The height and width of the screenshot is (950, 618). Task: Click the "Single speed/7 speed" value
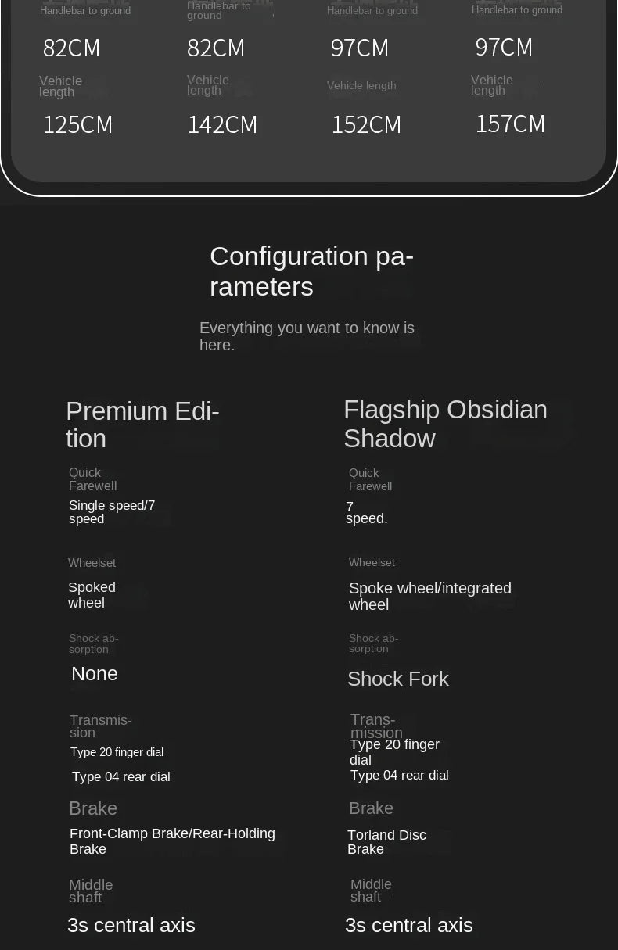pyautogui.click(x=112, y=512)
